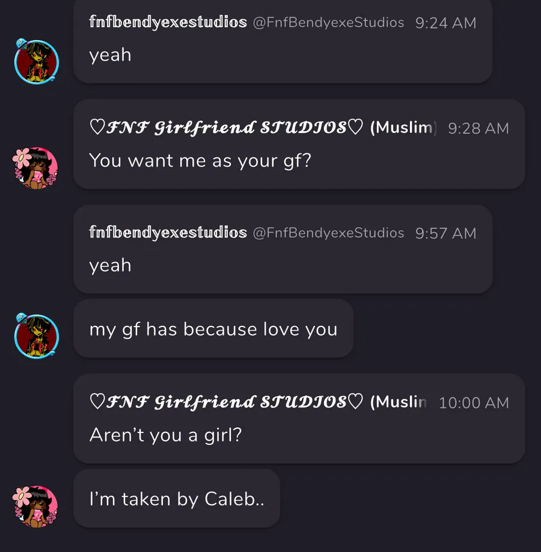
Task: Tap the 10:00 AM timestamp
Action: [x=474, y=403]
